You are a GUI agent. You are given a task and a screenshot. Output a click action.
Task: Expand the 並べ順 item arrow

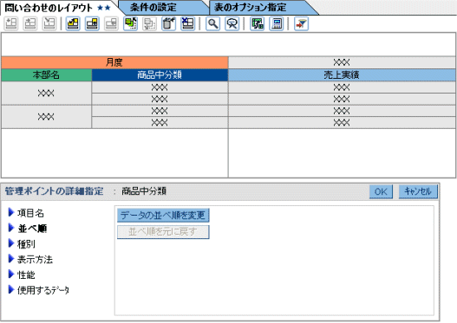pos(11,228)
